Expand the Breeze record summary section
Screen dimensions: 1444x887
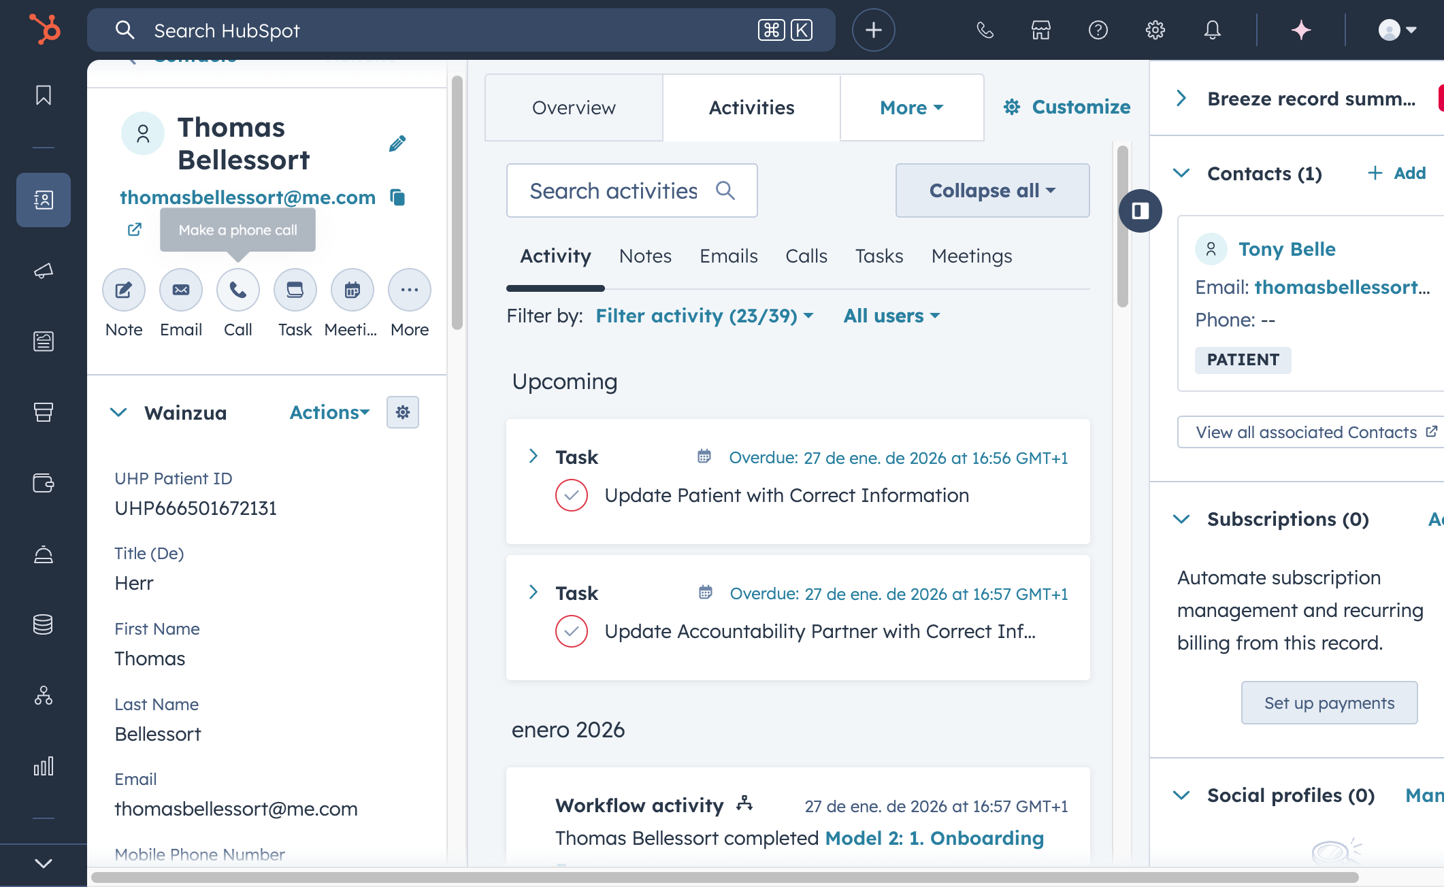1182,99
